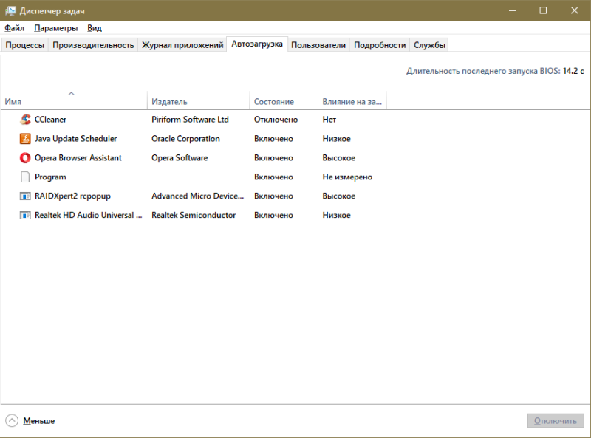The height and width of the screenshot is (438, 591).
Task: Close the Диспетчер задач window
Action: coord(575,10)
